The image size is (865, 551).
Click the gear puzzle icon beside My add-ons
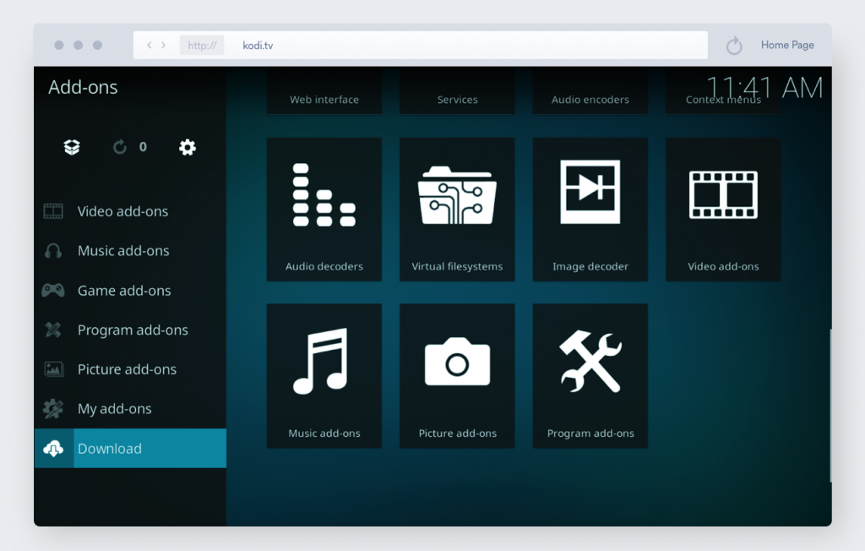[53, 408]
